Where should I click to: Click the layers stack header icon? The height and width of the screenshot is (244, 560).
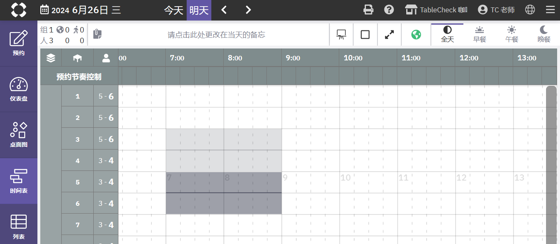51,58
